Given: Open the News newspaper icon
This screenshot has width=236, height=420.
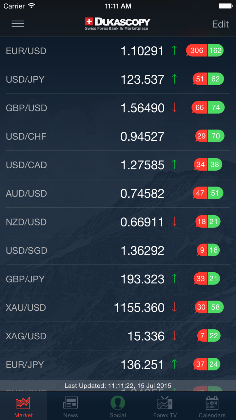Looking at the screenshot, I should [70, 403].
